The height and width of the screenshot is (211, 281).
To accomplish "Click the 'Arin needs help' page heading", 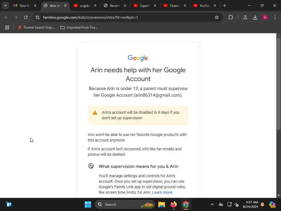I will tap(138, 74).
